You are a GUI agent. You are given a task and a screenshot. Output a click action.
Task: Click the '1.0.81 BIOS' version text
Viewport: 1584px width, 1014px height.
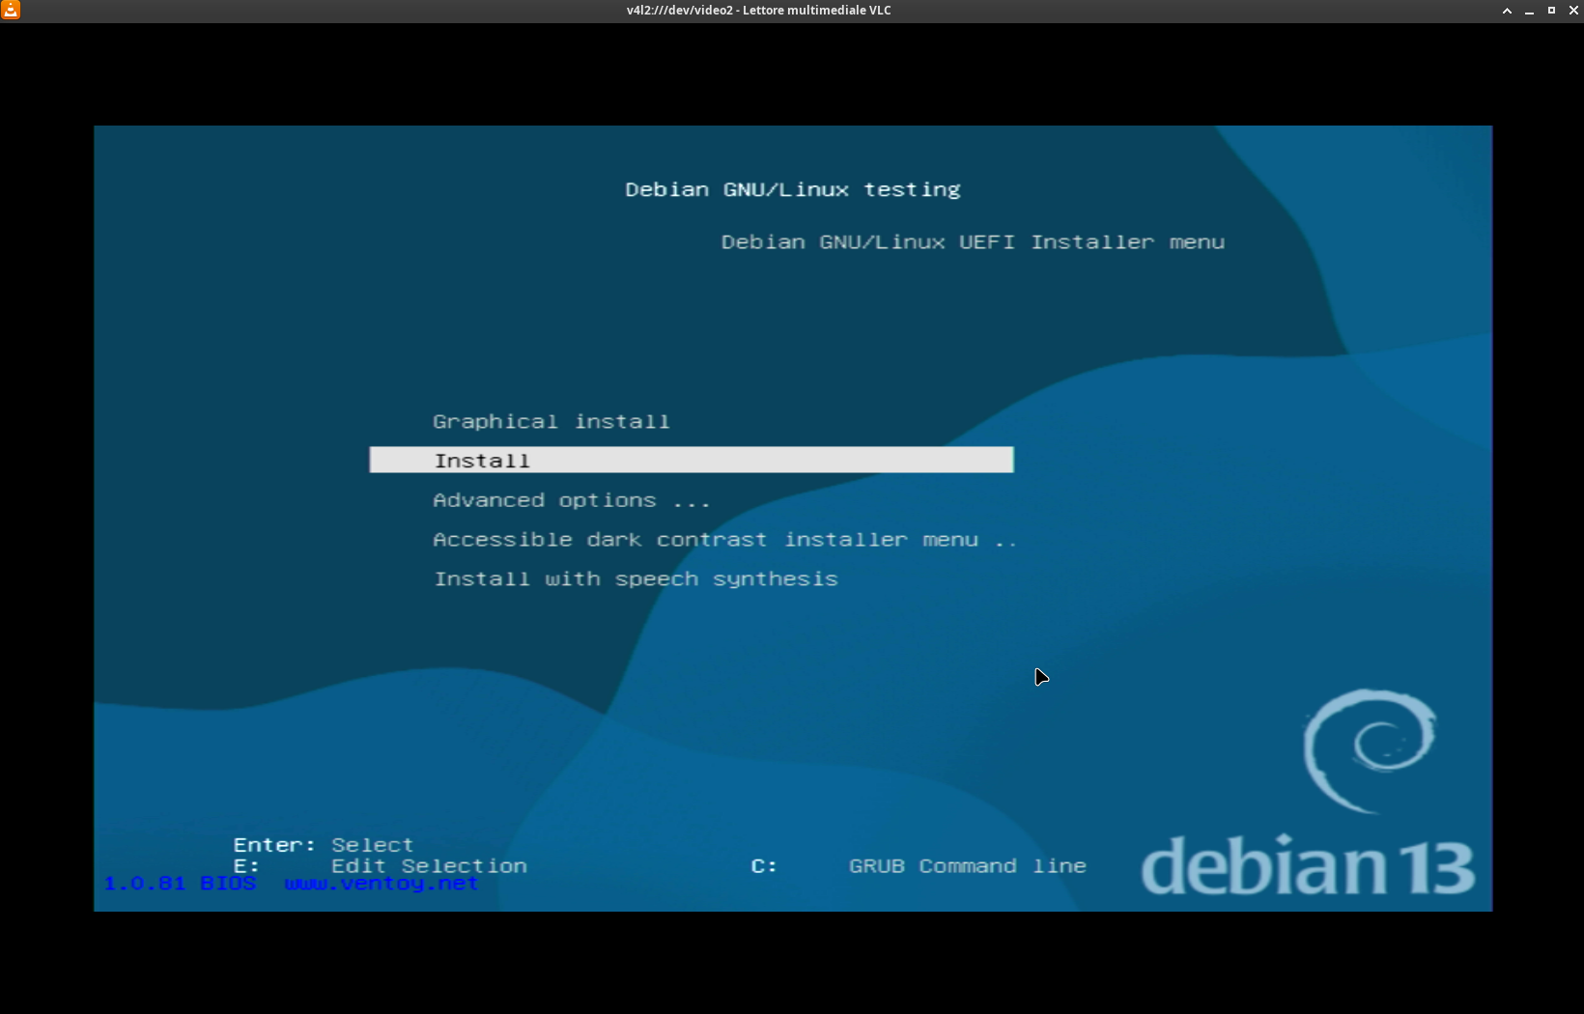(180, 884)
